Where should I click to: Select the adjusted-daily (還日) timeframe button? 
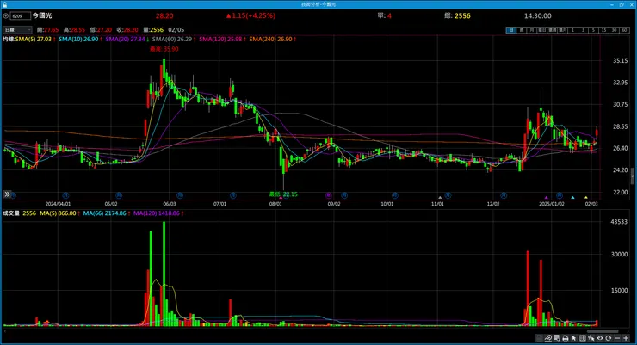(542, 30)
